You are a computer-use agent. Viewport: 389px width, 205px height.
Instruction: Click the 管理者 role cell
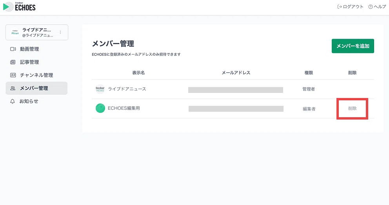click(309, 89)
